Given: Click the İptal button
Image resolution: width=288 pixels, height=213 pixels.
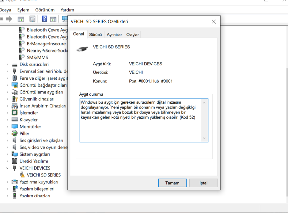Looking at the screenshot, I should pos(203,183).
